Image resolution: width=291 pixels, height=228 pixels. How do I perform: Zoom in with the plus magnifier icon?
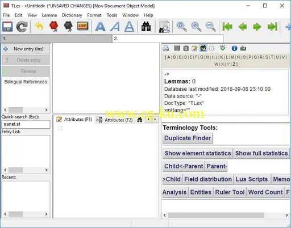[x=196, y=27]
